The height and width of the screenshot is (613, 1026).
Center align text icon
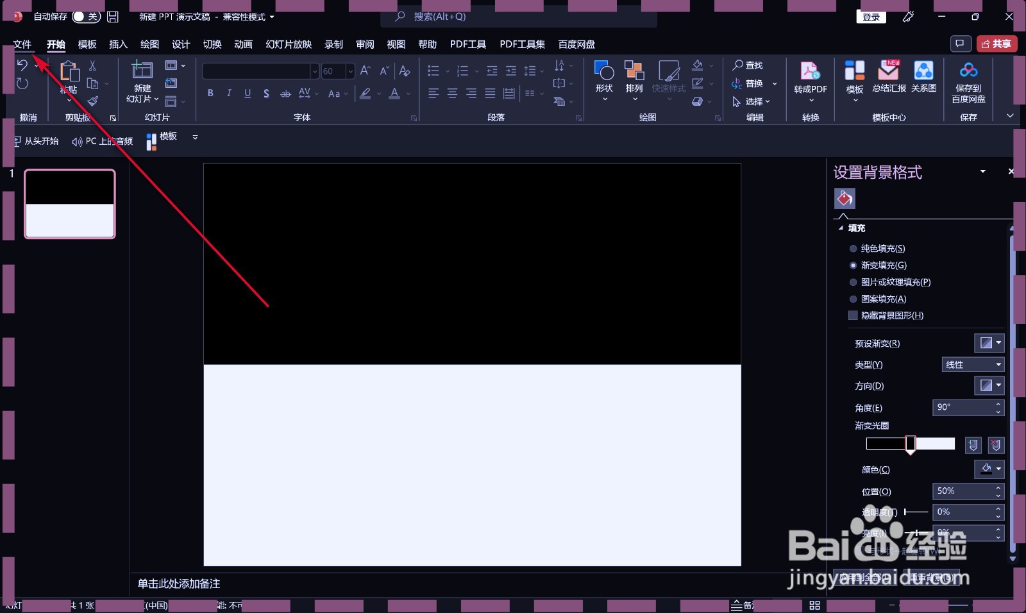[452, 94]
